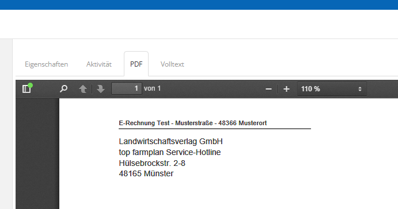The image size is (398, 209).
Task: Switch to the Eigenschaften tab
Action: tap(47, 64)
